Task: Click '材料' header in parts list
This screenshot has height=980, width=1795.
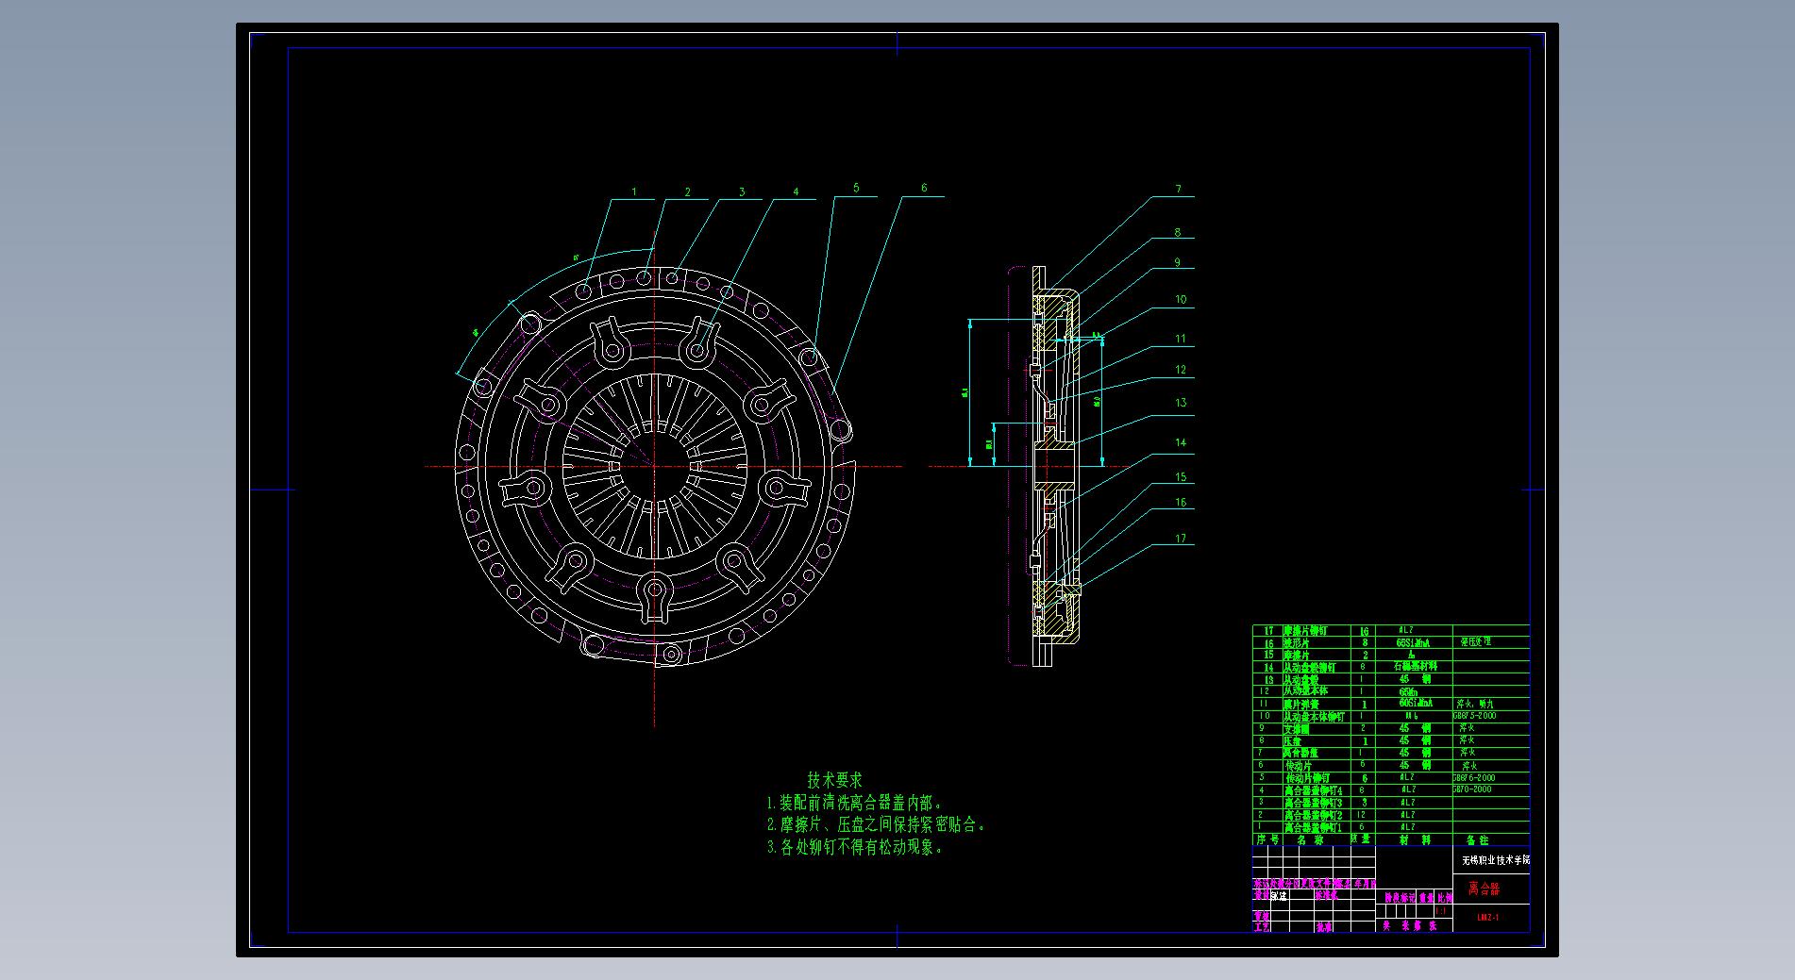Action: pyautogui.click(x=1415, y=839)
